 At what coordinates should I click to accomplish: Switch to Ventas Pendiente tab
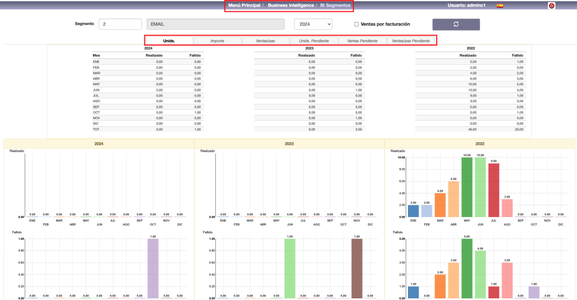(x=362, y=41)
